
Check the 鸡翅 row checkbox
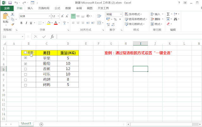click(26, 80)
